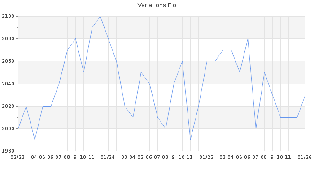Screen dimensions: 314x179
Task: Select the 2060 value on the vertical axis
Action: pos(9,61)
